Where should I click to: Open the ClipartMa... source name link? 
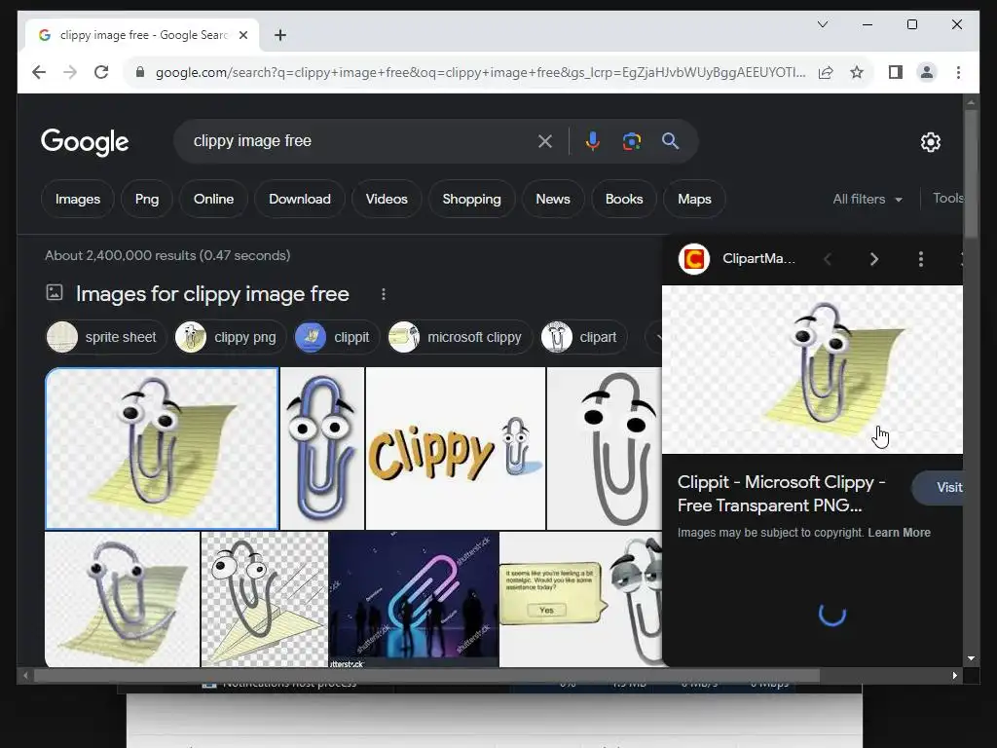click(758, 259)
